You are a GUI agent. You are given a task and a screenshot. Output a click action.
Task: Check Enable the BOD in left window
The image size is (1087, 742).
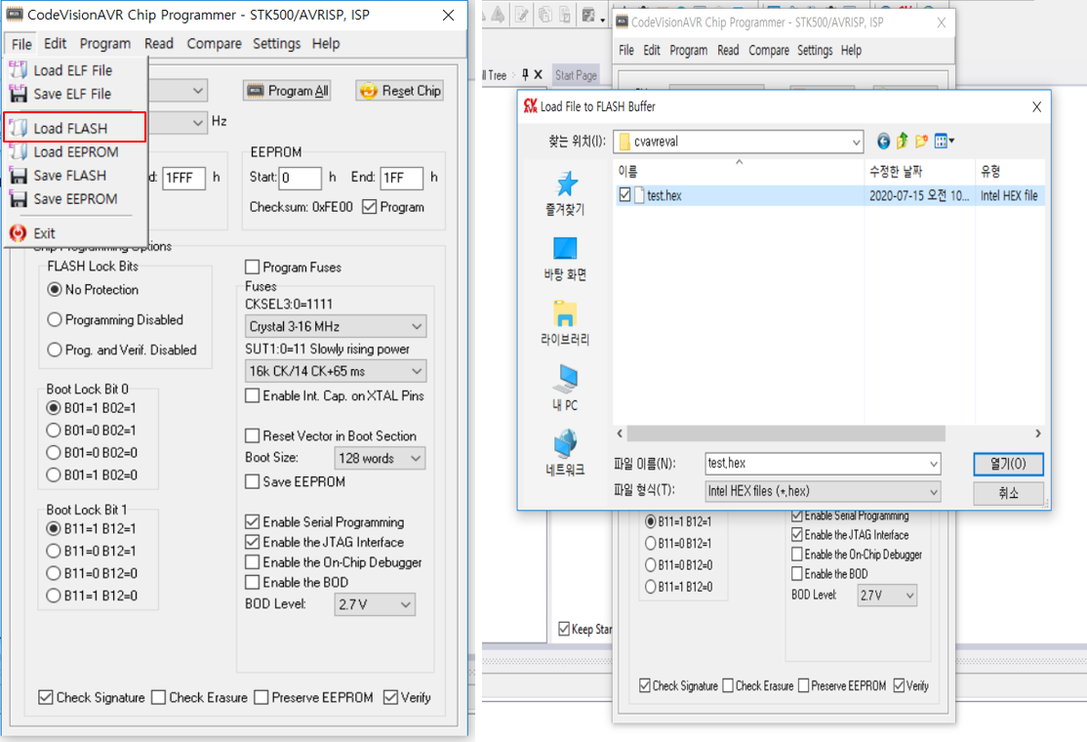click(253, 582)
